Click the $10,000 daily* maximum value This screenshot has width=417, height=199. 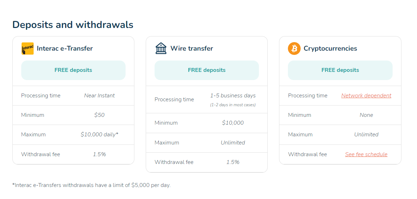click(x=99, y=135)
